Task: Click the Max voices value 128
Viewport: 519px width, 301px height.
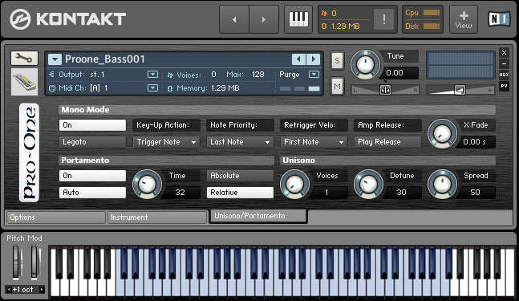Action: point(258,75)
